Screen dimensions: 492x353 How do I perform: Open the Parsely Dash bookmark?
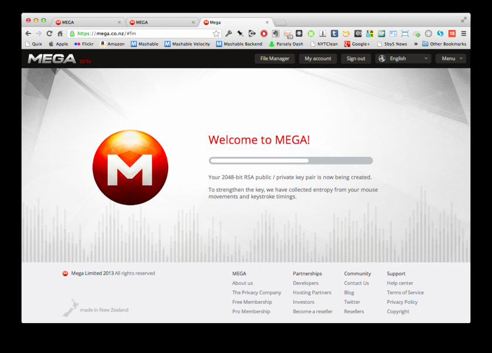pos(286,44)
